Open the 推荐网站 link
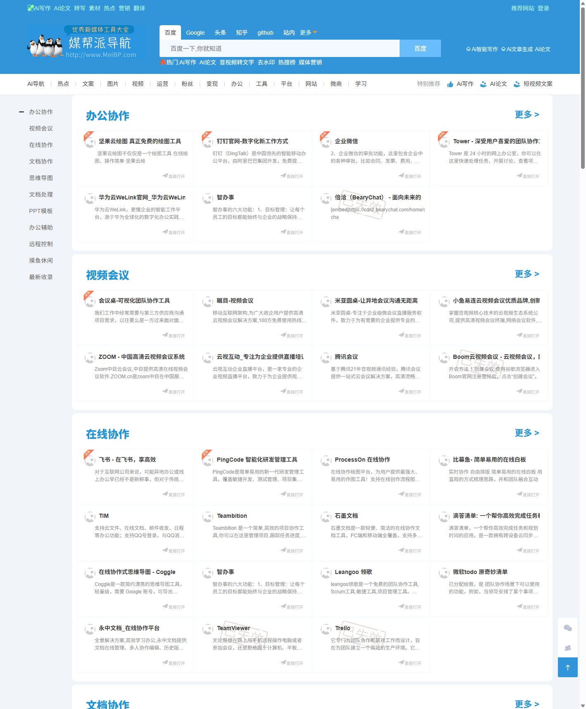The height and width of the screenshot is (709, 586). (523, 8)
